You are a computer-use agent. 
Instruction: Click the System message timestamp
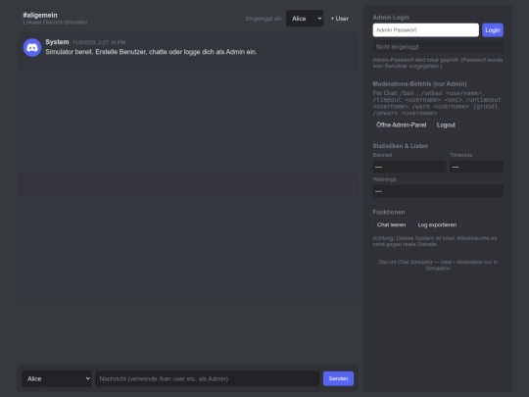tap(99, 42)
